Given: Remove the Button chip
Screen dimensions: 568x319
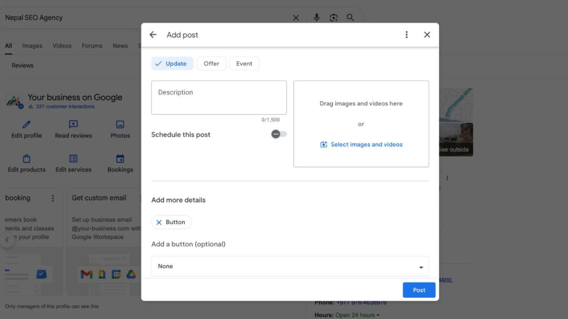Looking at the screenshot, I should (159, 222).
